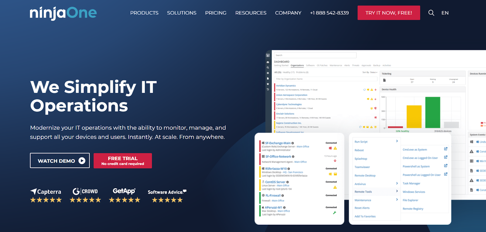The image size is (486, 232).
Task: Click the green bar in Device Health chart
Action: 433,113
